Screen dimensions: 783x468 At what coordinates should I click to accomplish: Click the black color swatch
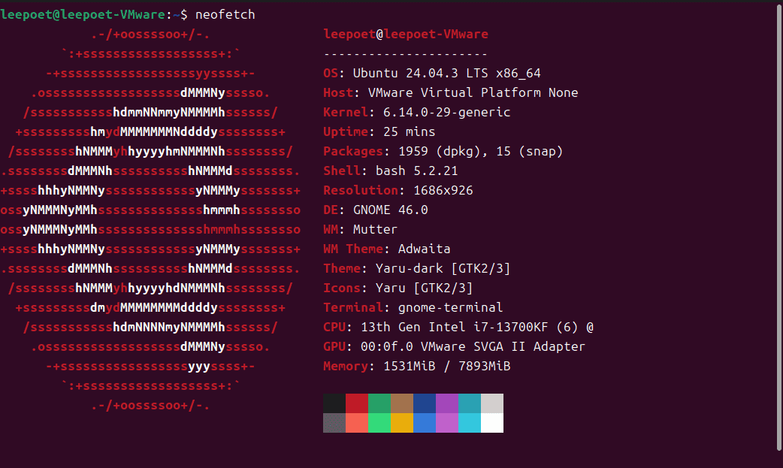tap(334, 403)
